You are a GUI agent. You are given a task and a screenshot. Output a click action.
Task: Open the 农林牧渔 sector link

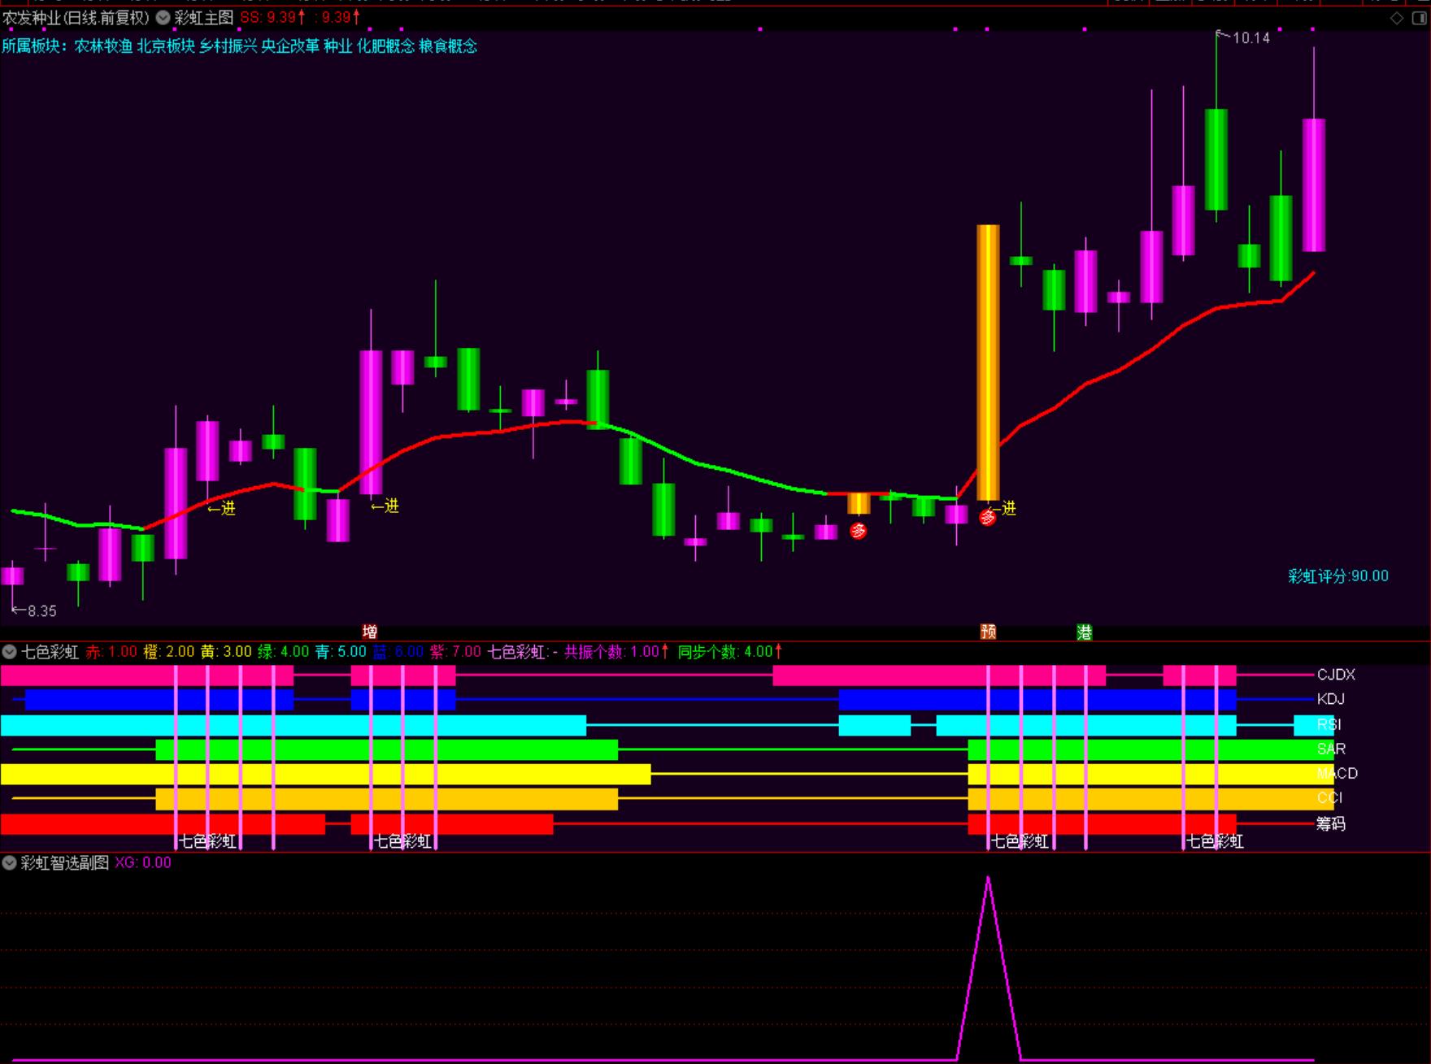tap(103, 46)
